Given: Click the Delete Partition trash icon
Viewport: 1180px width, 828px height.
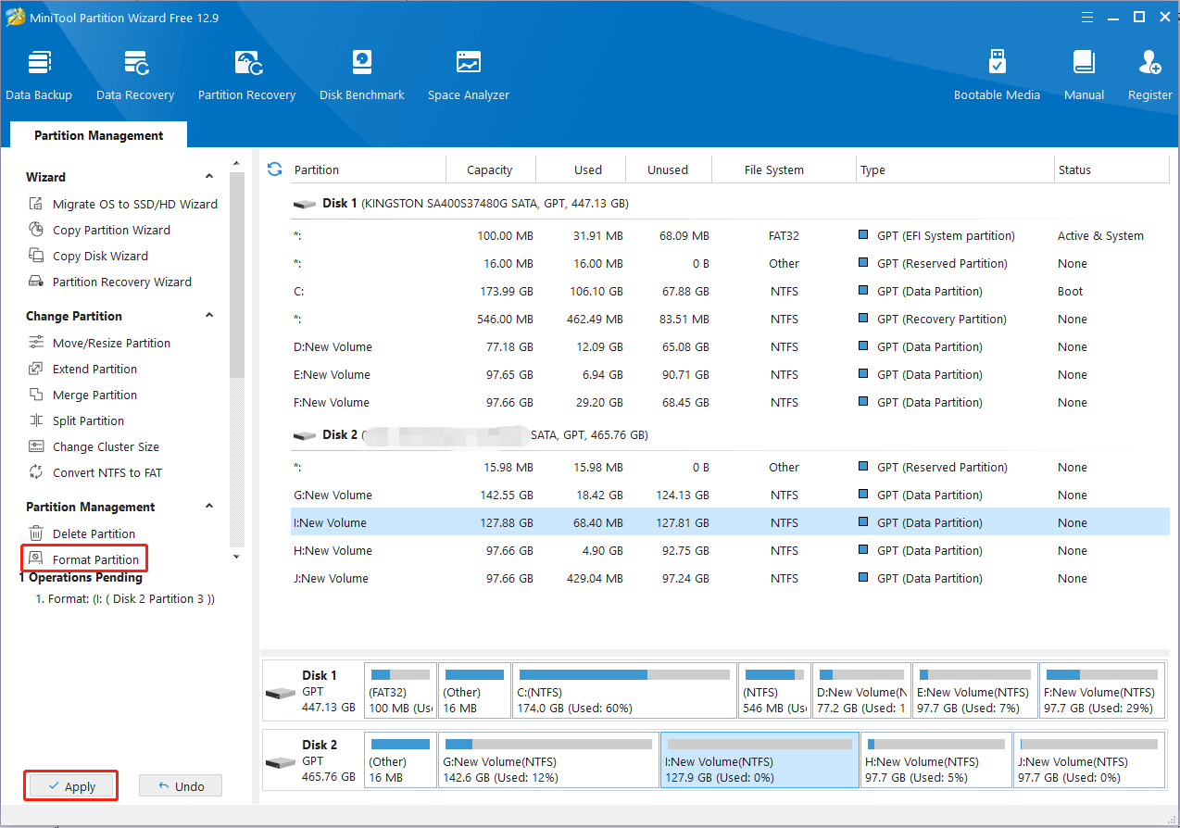Looking at the screenshot, I should (36, 533).
